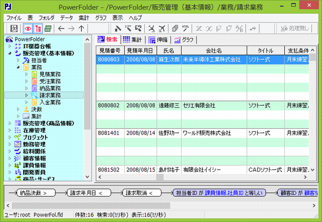Click the pencil edit toolbar icon
This screenshot has height=222, width=322.
pos(118,28)
